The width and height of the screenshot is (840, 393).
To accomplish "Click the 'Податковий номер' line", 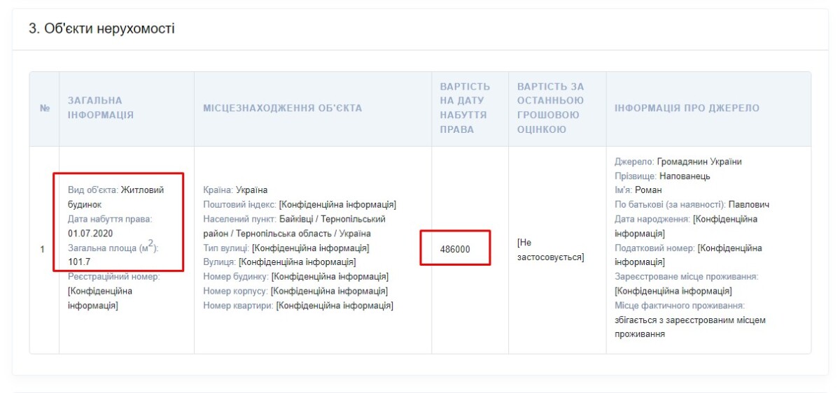I will point(689,255).
